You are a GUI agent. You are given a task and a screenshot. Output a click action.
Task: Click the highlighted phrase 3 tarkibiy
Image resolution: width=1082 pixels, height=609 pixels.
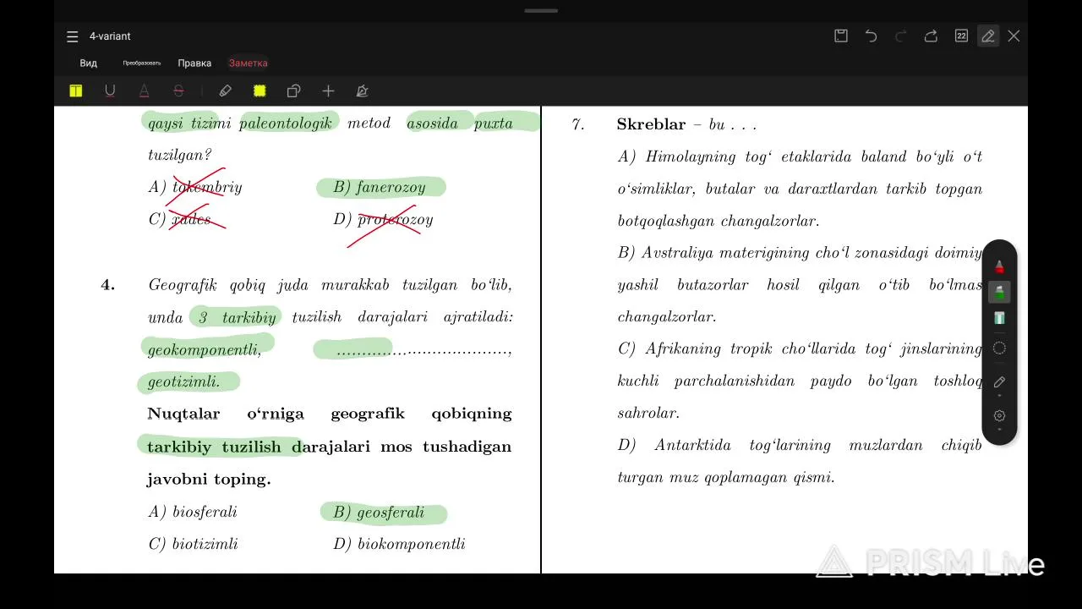pyautogui.click(x=238, y=317)
